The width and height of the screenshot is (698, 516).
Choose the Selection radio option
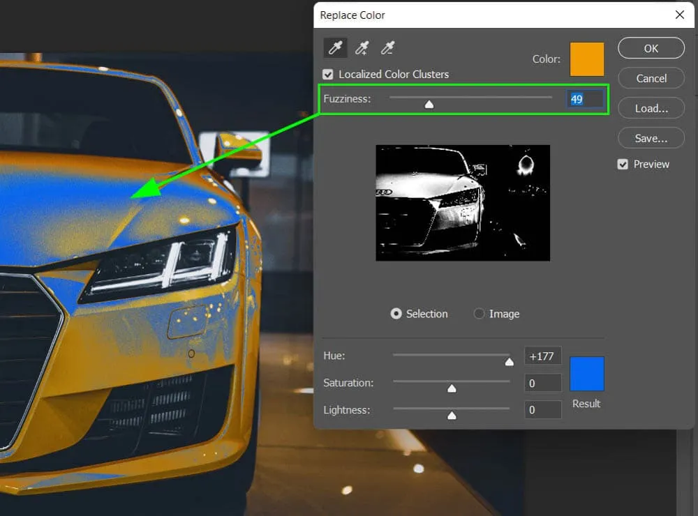pyautogui.click(x=396, y=314)
